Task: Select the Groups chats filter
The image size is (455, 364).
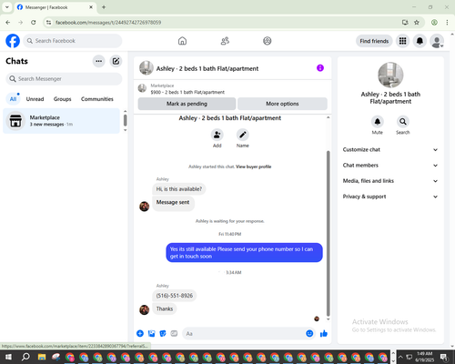Action: tap(62, 99)
